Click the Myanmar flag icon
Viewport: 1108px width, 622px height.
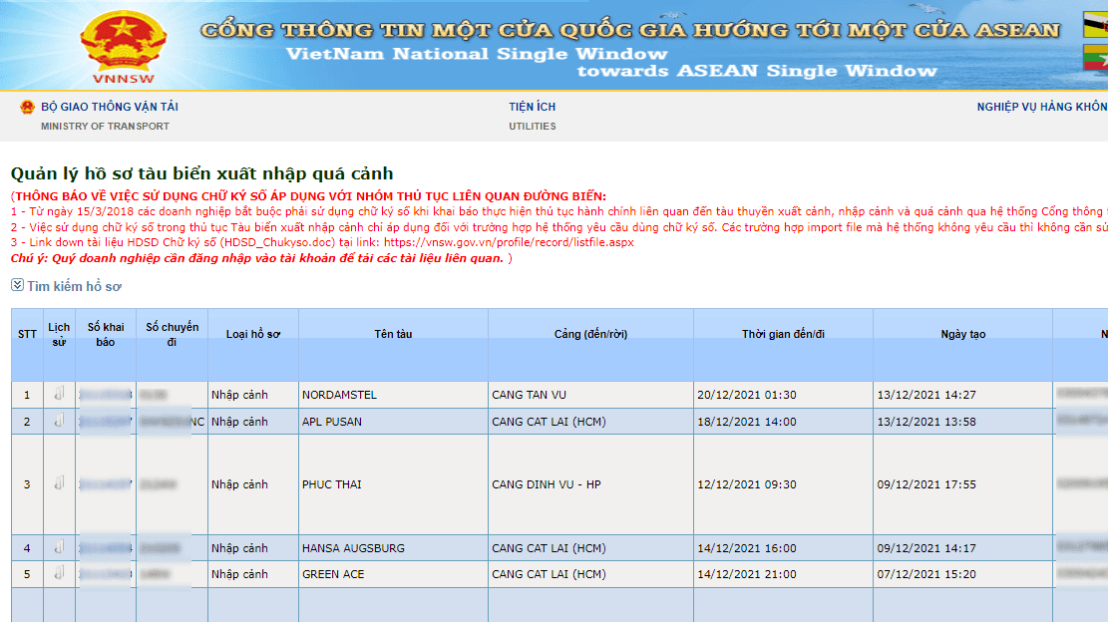(x=1098, y=56)
